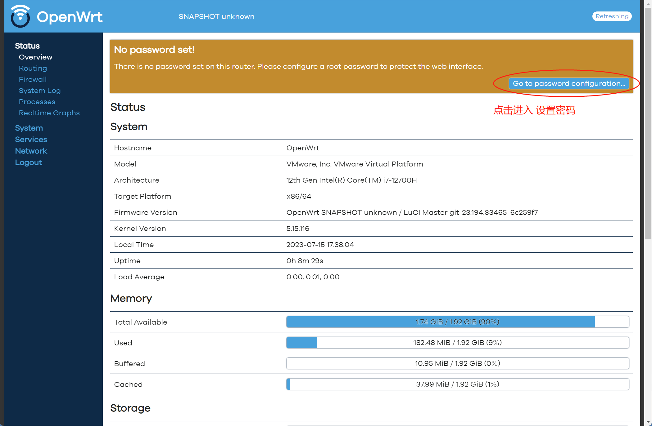Select the Local Time value 2023-07-15 17:38:04

(320, 245)
